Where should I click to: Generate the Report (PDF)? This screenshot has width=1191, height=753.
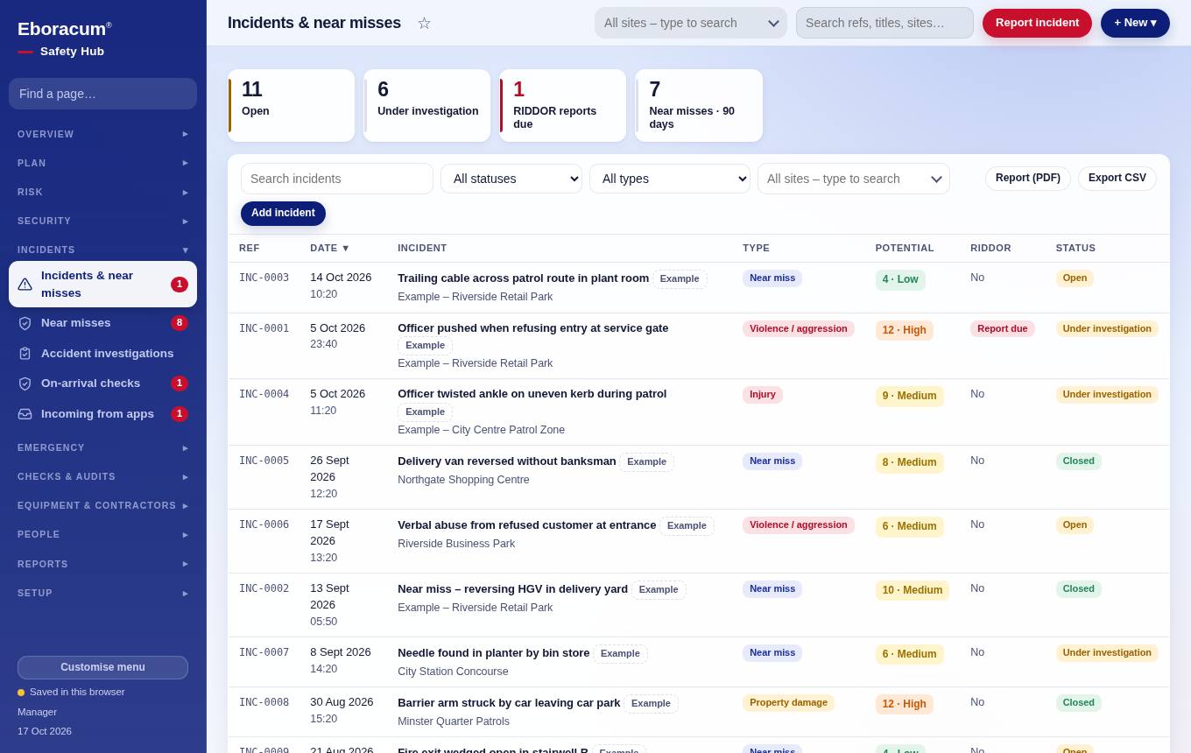[x=1028, y=179]
